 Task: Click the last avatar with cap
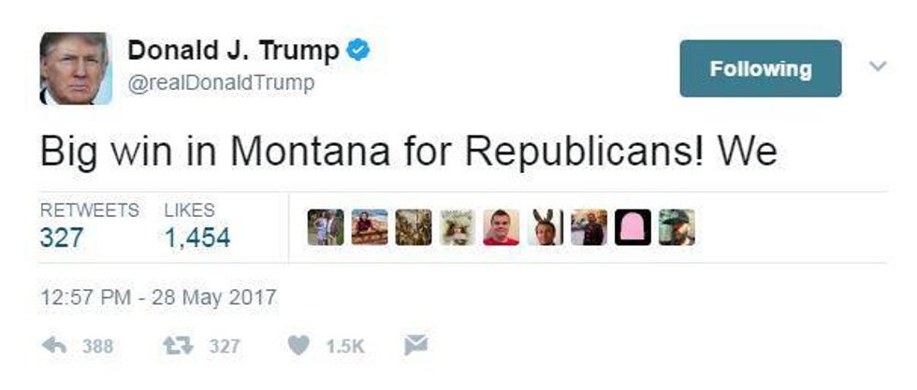pyautogui.click(x=677, y=227)
